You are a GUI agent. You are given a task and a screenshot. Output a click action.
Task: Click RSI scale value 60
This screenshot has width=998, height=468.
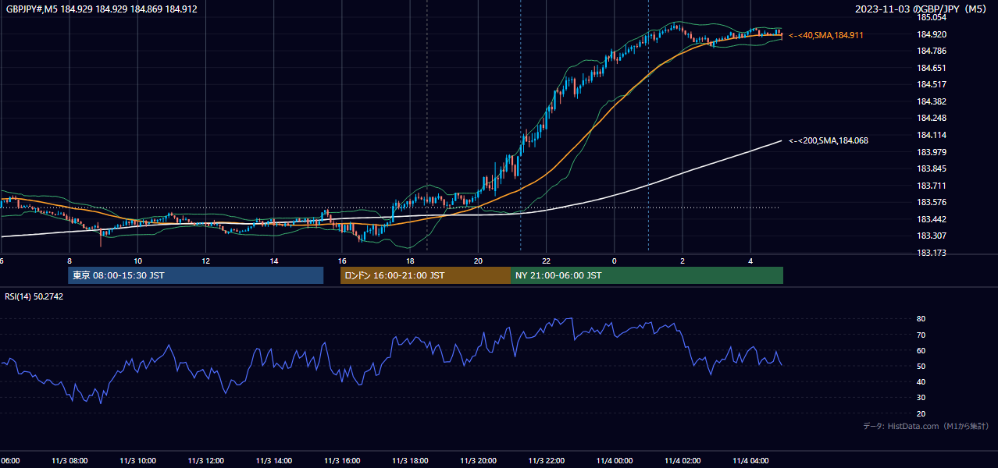(921, 350)
